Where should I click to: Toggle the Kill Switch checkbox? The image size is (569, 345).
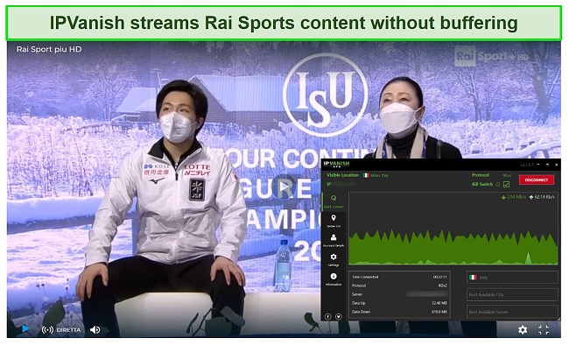(506, 185)
